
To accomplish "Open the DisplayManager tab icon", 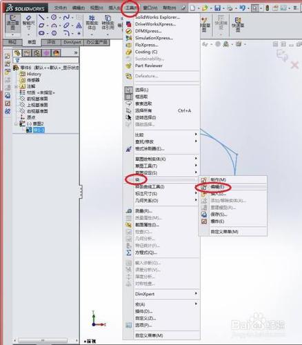I will pyautogui.click(x=57, y=53).
